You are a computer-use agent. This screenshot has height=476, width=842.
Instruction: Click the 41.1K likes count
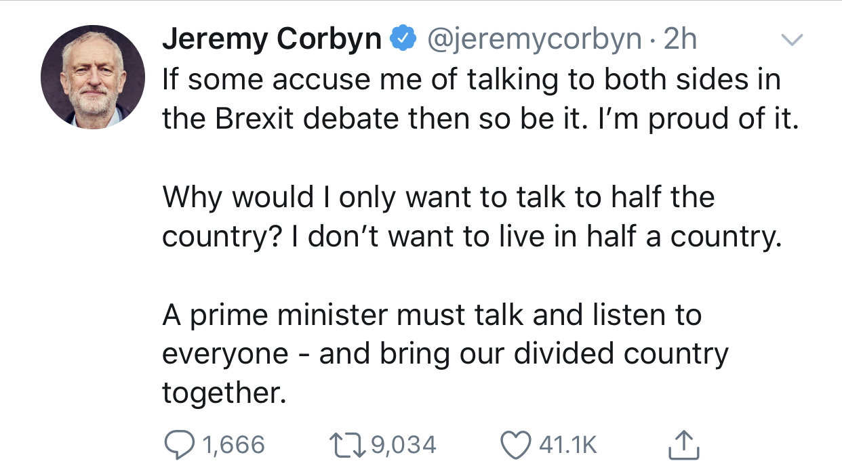point(568,445)
